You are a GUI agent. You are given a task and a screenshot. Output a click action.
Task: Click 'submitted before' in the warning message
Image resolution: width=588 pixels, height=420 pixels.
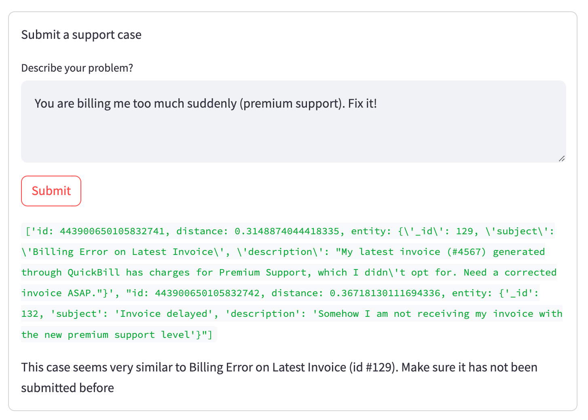[x=68, y=388]
